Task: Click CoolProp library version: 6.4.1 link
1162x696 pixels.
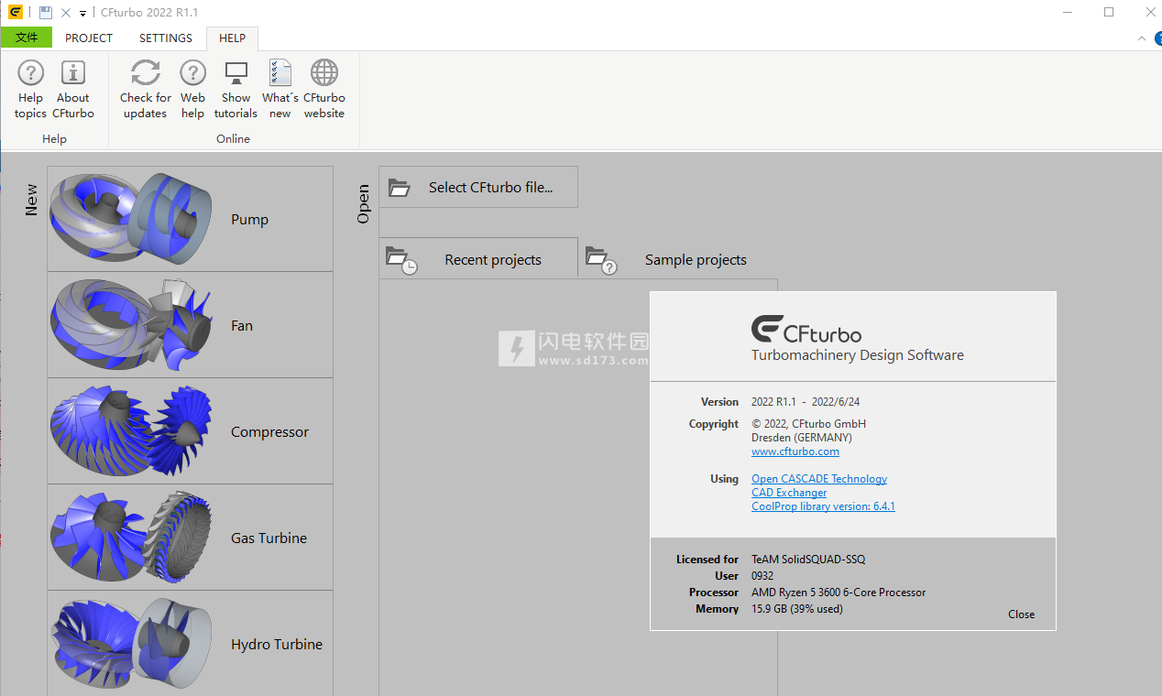Action: coord(823,506)
